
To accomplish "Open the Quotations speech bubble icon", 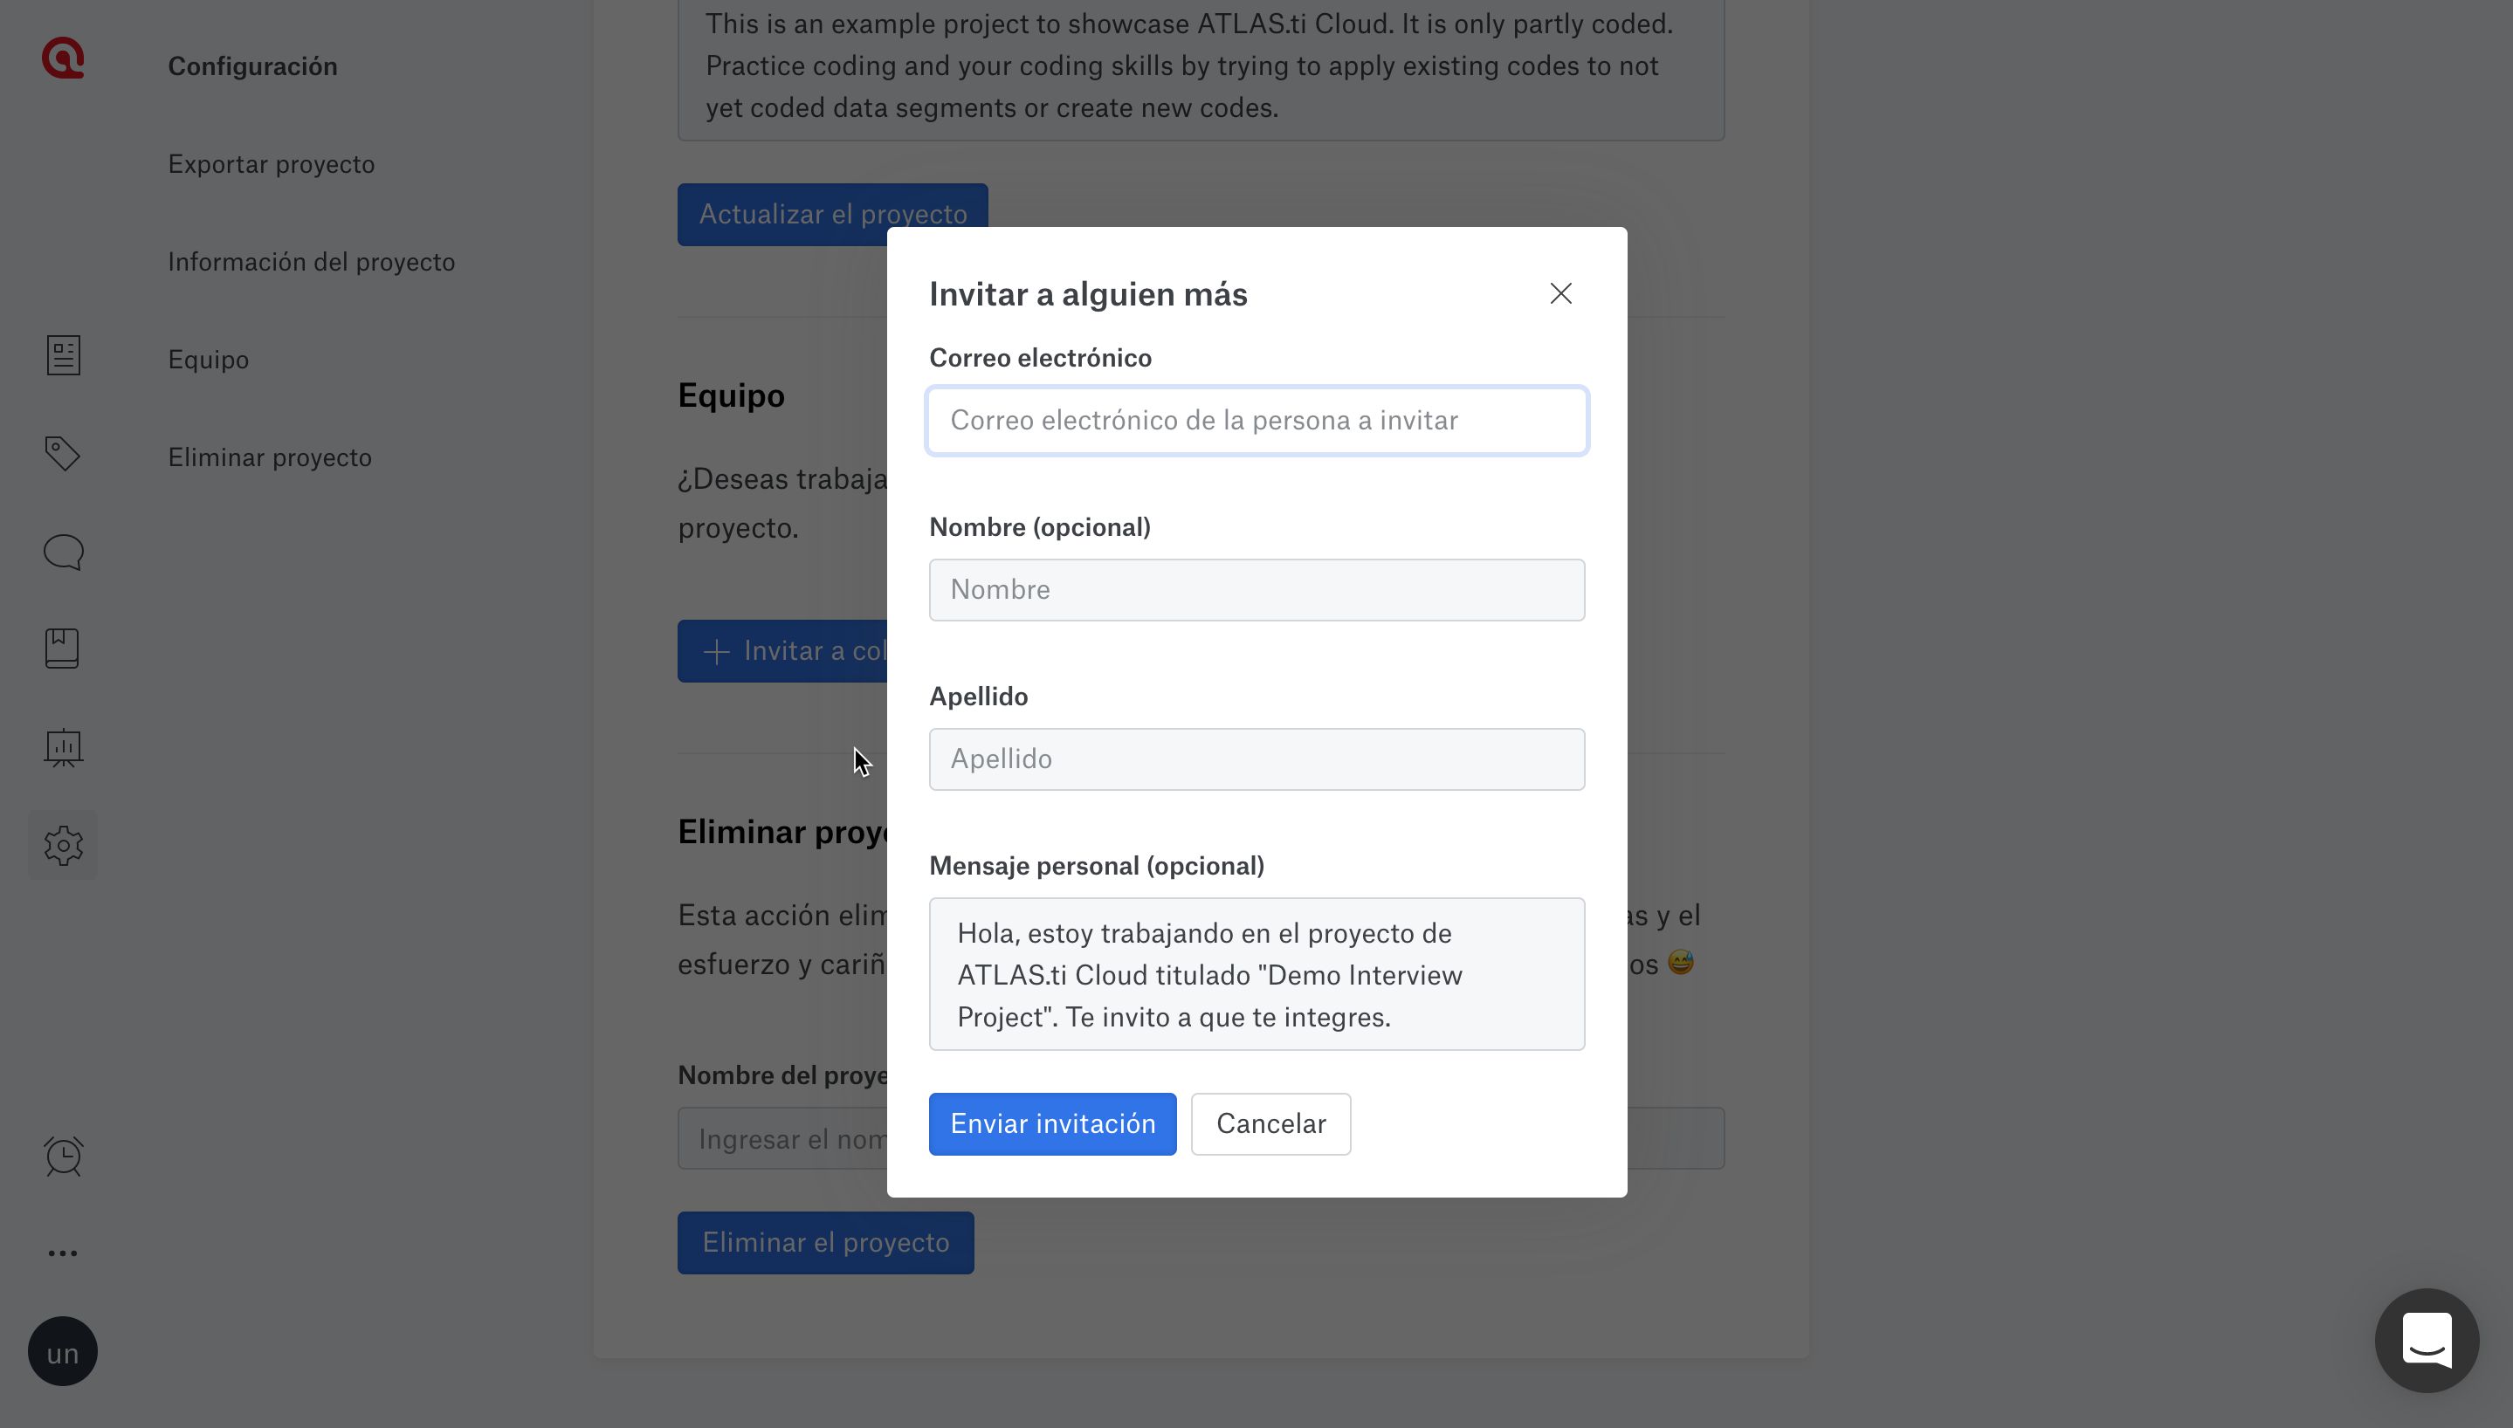I will (x=63, y=551).
